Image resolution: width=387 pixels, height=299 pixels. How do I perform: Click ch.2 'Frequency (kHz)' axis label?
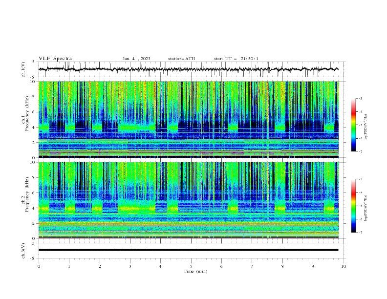[27, 195]
